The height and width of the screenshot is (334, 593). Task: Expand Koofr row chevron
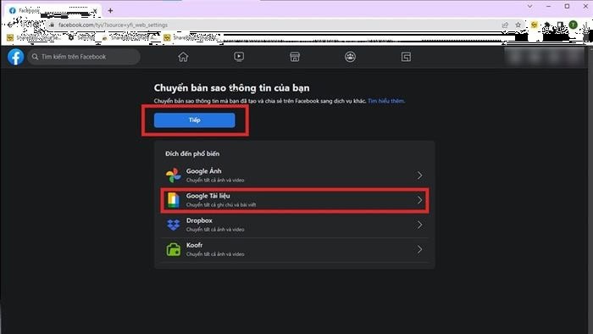pos(419,249)
